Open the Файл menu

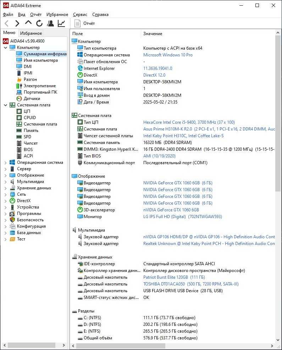pyautogui.click(x=8, y=15)
